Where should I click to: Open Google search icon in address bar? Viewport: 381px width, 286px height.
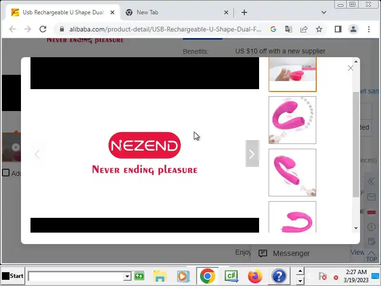point(273,29)
